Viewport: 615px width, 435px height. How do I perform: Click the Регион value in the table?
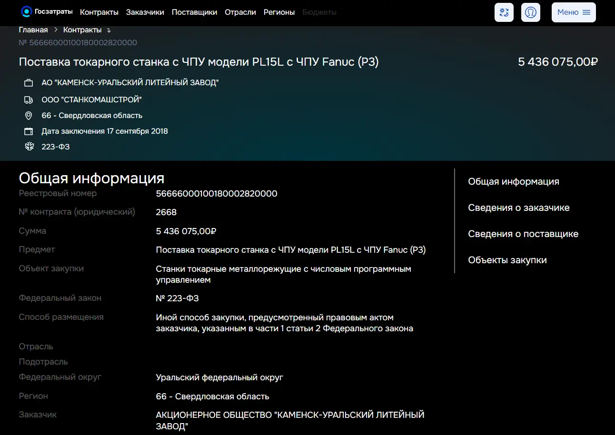pos(213,396)
